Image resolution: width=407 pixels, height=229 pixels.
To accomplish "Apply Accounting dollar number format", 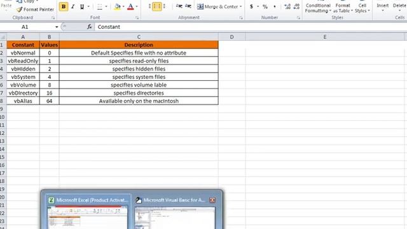I will pyautogui.click(x=251, y=6).
